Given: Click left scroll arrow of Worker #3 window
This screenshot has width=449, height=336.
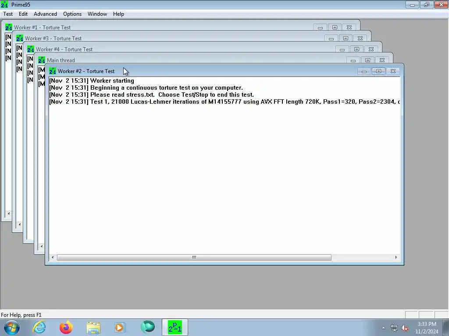Looking at the screenshot, I should click(19, 224).
